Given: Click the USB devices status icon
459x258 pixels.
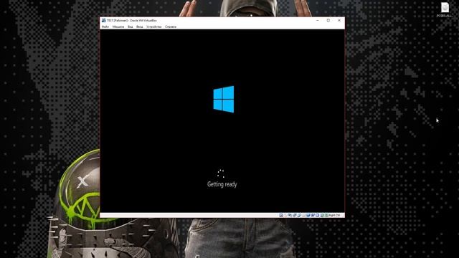Looking at the screenshot, I should [299, 215].
